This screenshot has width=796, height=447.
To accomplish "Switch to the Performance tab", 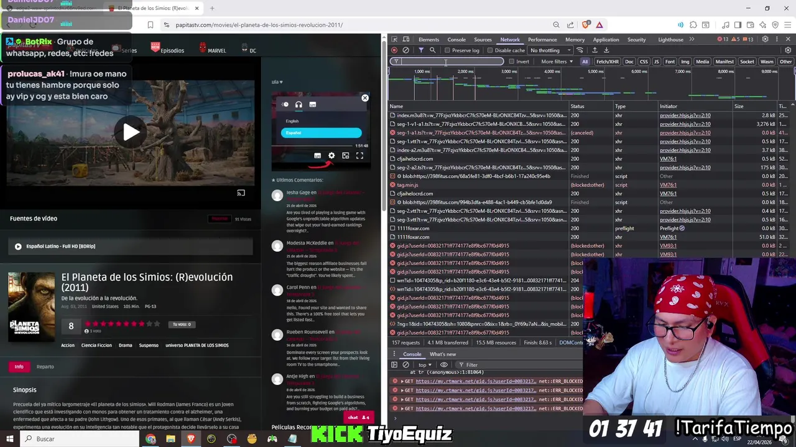I will click(542, 40).
